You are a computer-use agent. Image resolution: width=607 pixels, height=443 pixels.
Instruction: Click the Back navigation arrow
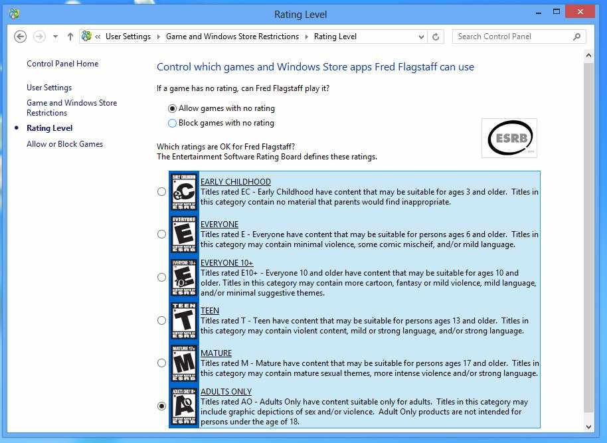[20, 37]
